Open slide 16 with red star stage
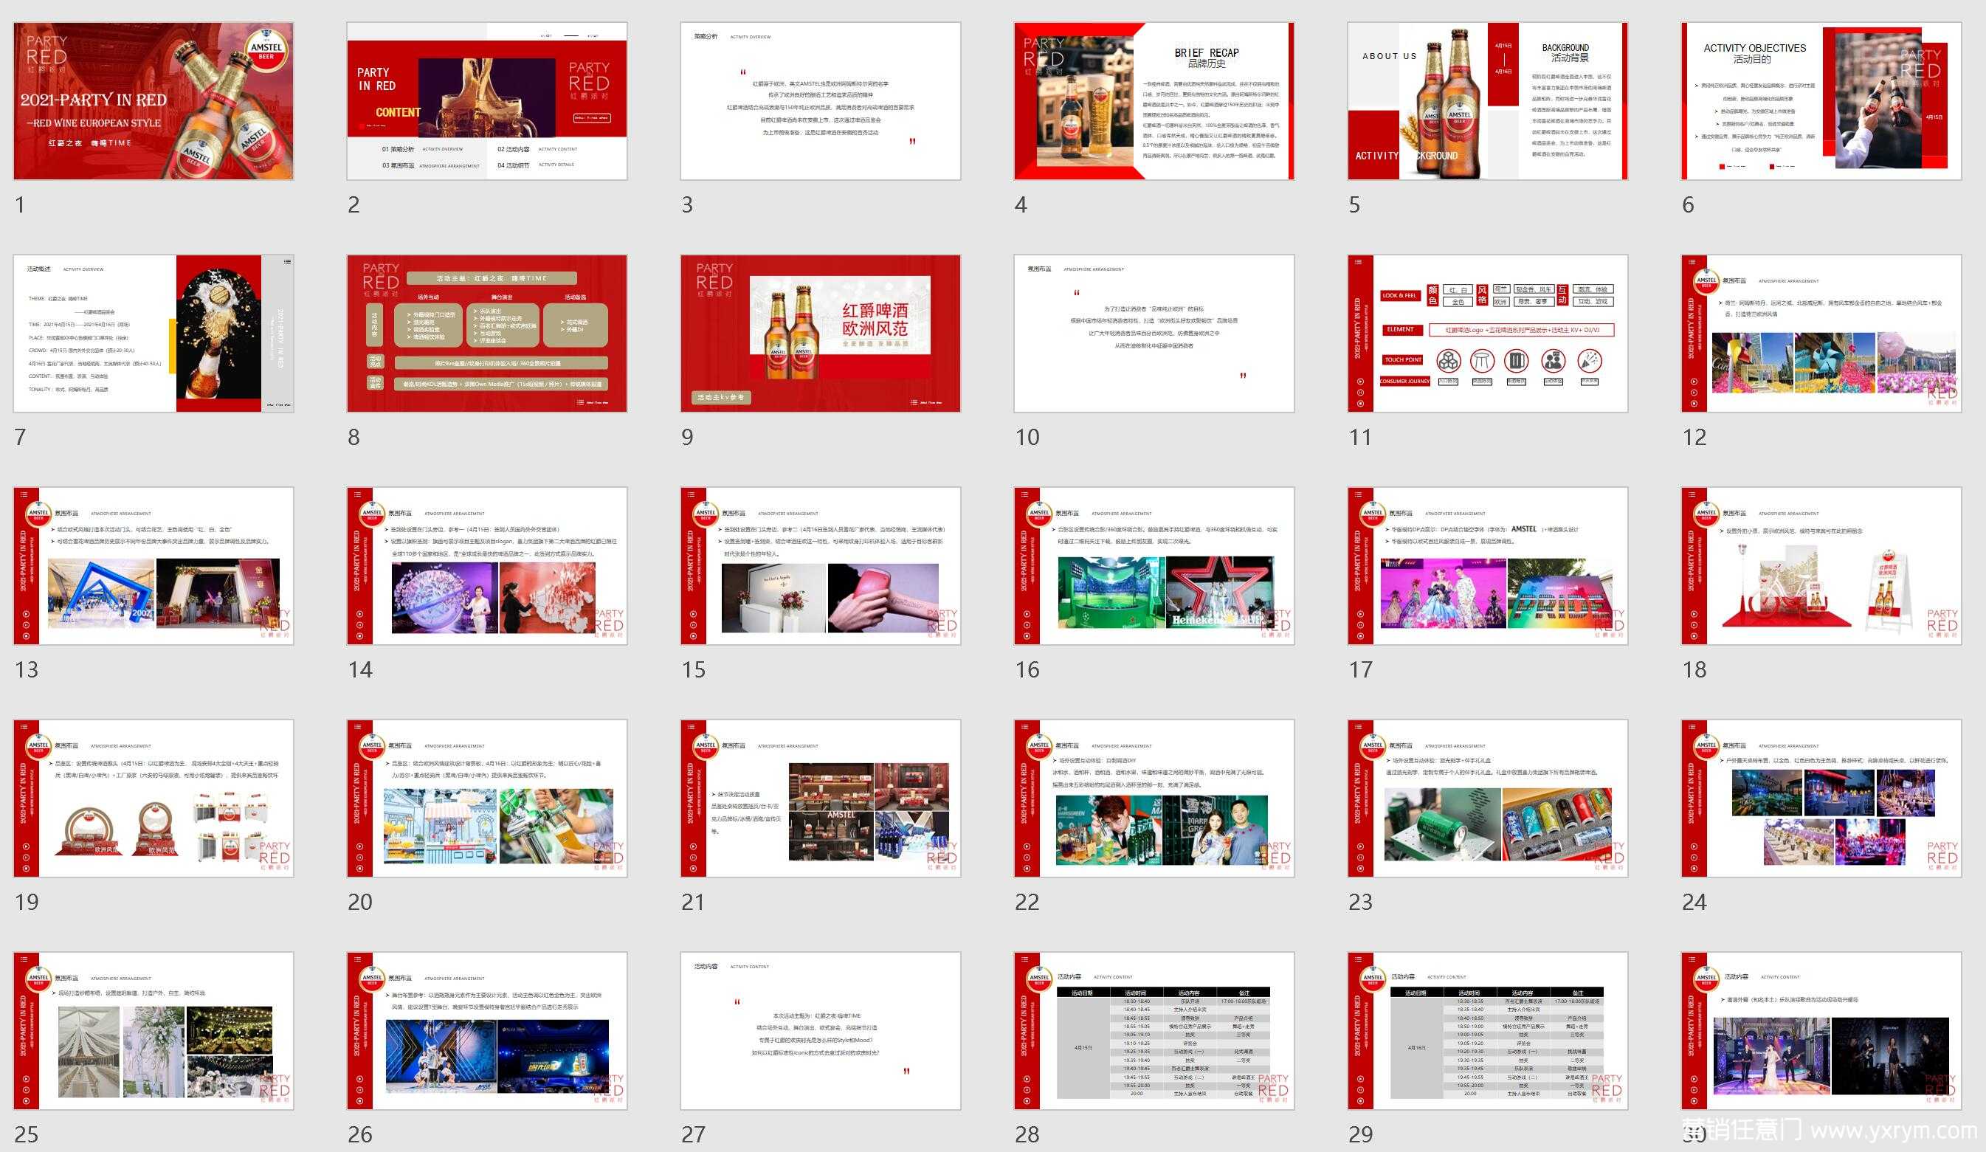 [x=1154, y=566]
